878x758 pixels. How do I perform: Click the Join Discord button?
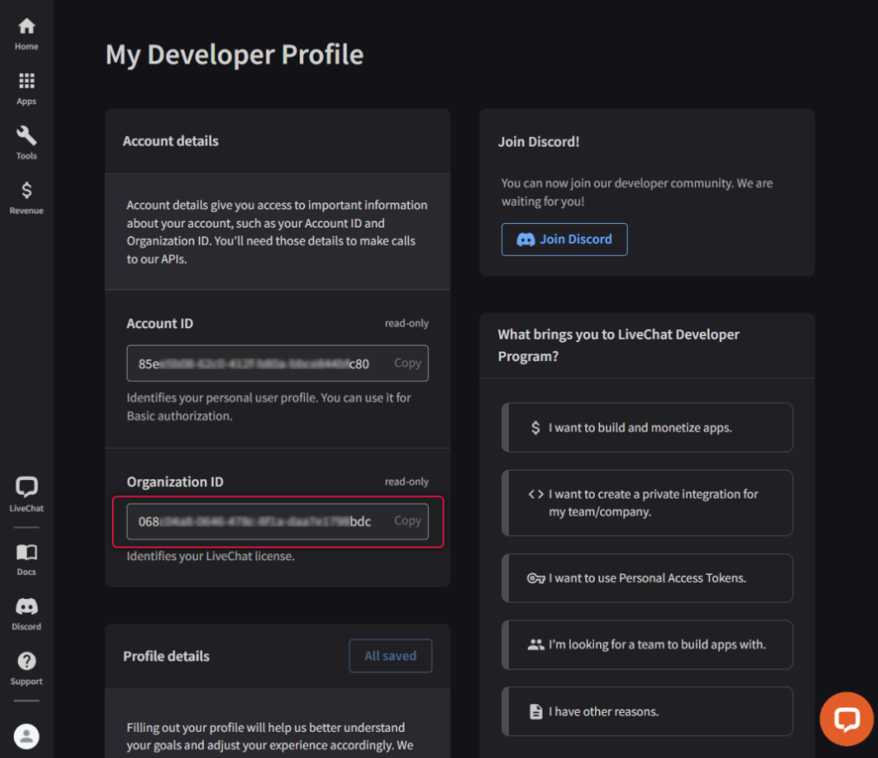click(564, 240)
